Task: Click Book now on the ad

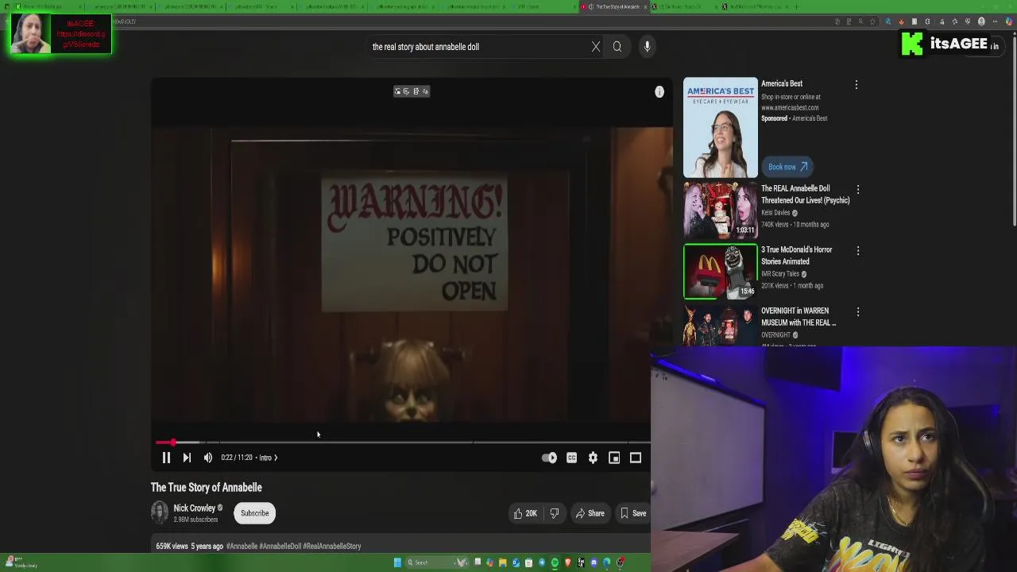Action: [787, 167]
